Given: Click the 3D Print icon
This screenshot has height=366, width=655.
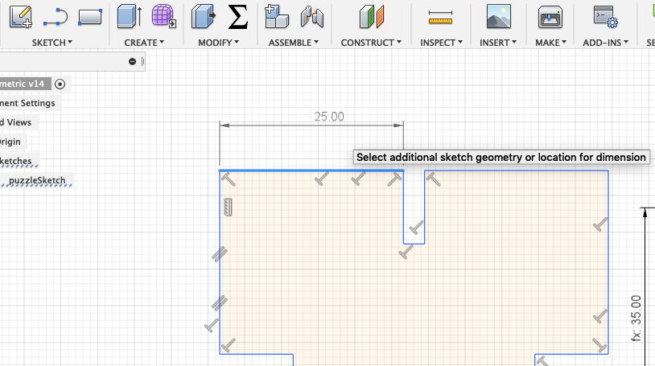Looking at the screenshot, I should [x=550, y=17].
